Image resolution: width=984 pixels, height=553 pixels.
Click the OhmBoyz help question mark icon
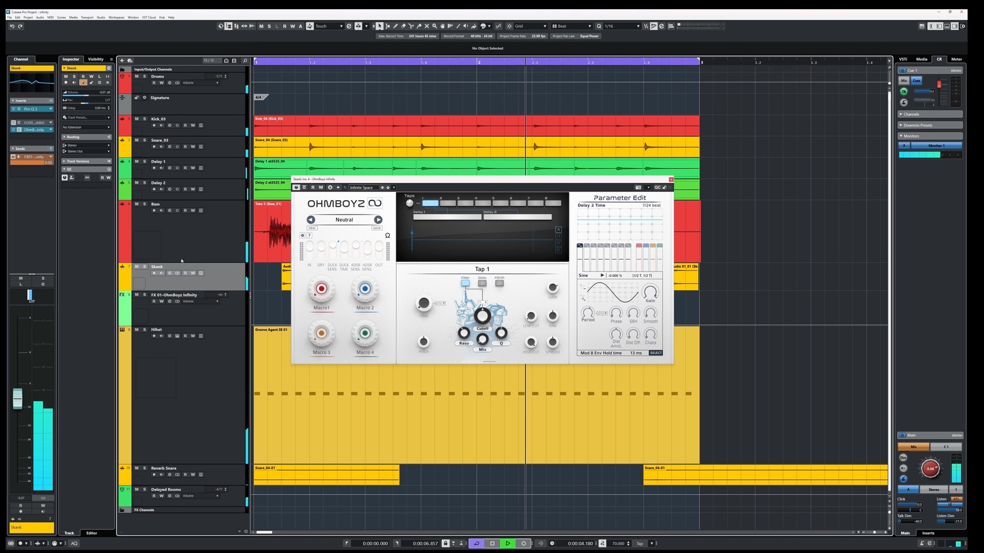(x=309, y=235)
